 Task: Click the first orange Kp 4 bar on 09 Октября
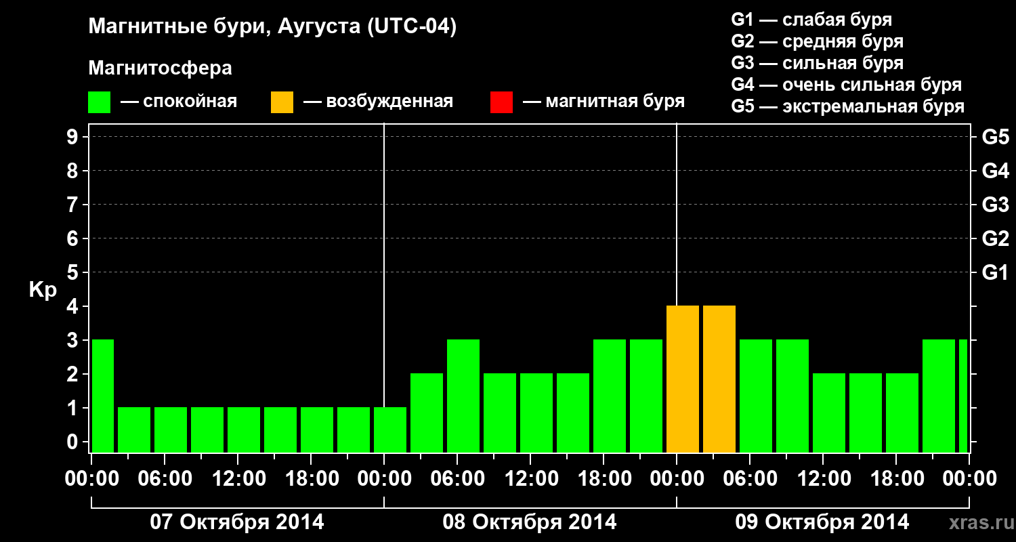pos(683,379)
